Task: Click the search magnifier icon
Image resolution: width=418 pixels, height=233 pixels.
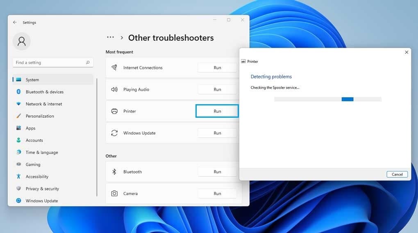Action: [x=88, y=62]
